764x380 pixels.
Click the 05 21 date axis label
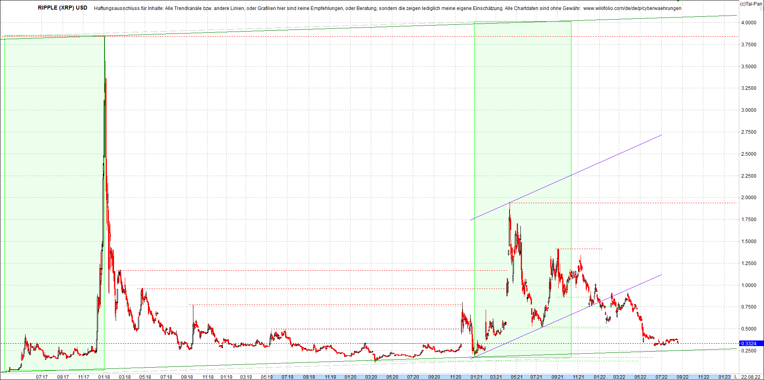coord(517,377)
